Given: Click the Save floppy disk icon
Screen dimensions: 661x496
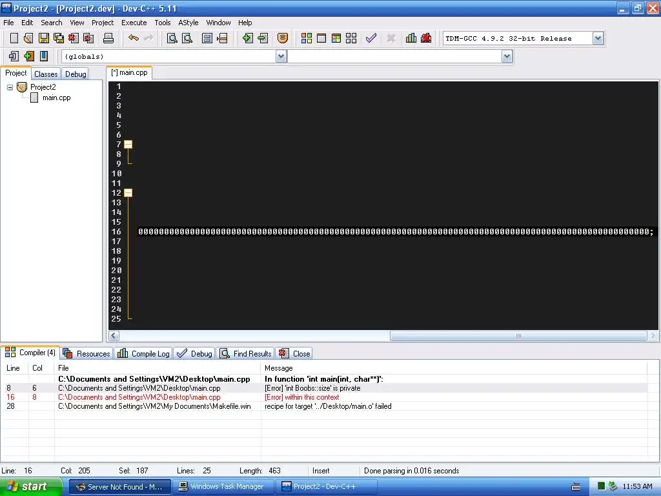Looking at the screenshot, I should pos(43,38).
